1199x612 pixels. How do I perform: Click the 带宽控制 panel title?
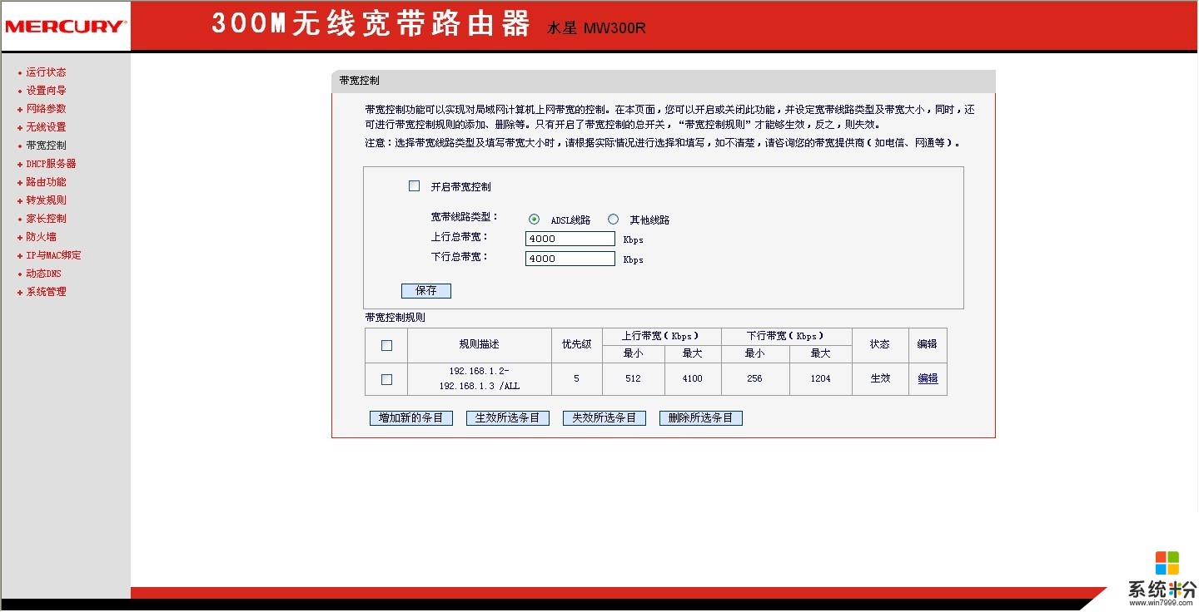pos(360,81)
